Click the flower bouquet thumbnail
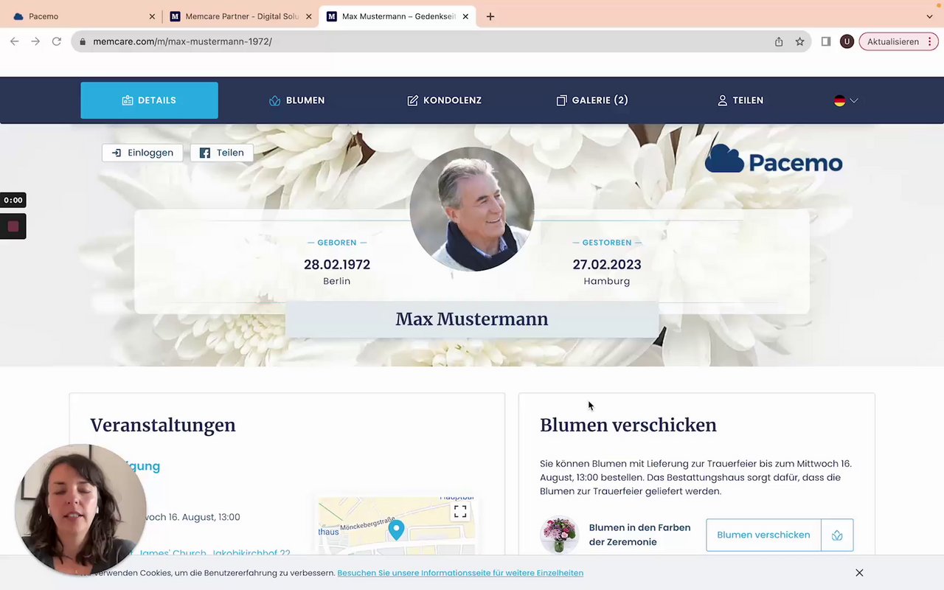This screenshot has width=944, height=590. click(x=559, y=535)
